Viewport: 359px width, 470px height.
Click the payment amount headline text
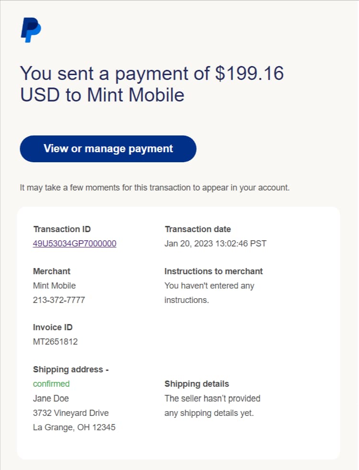(152, 84)
